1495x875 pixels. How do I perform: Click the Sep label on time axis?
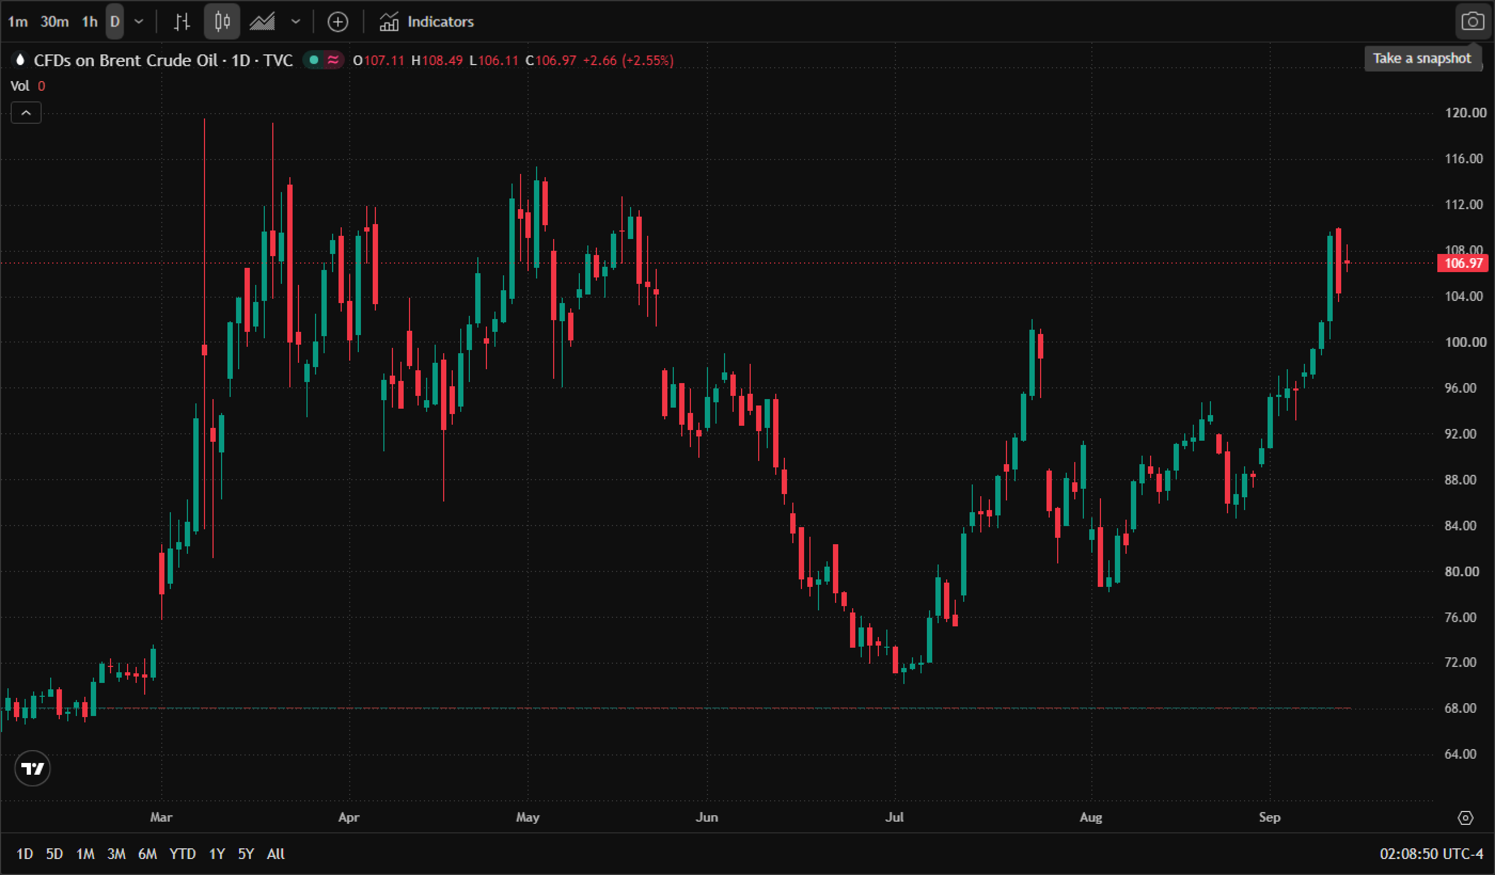point(1270,817)
